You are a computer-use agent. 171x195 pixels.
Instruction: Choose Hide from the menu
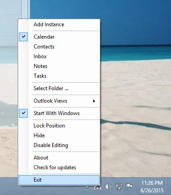(59, 135)
